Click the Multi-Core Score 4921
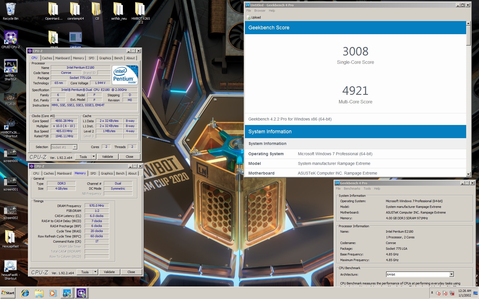This screenshot has width=479, height=299. tap(355, 91)
